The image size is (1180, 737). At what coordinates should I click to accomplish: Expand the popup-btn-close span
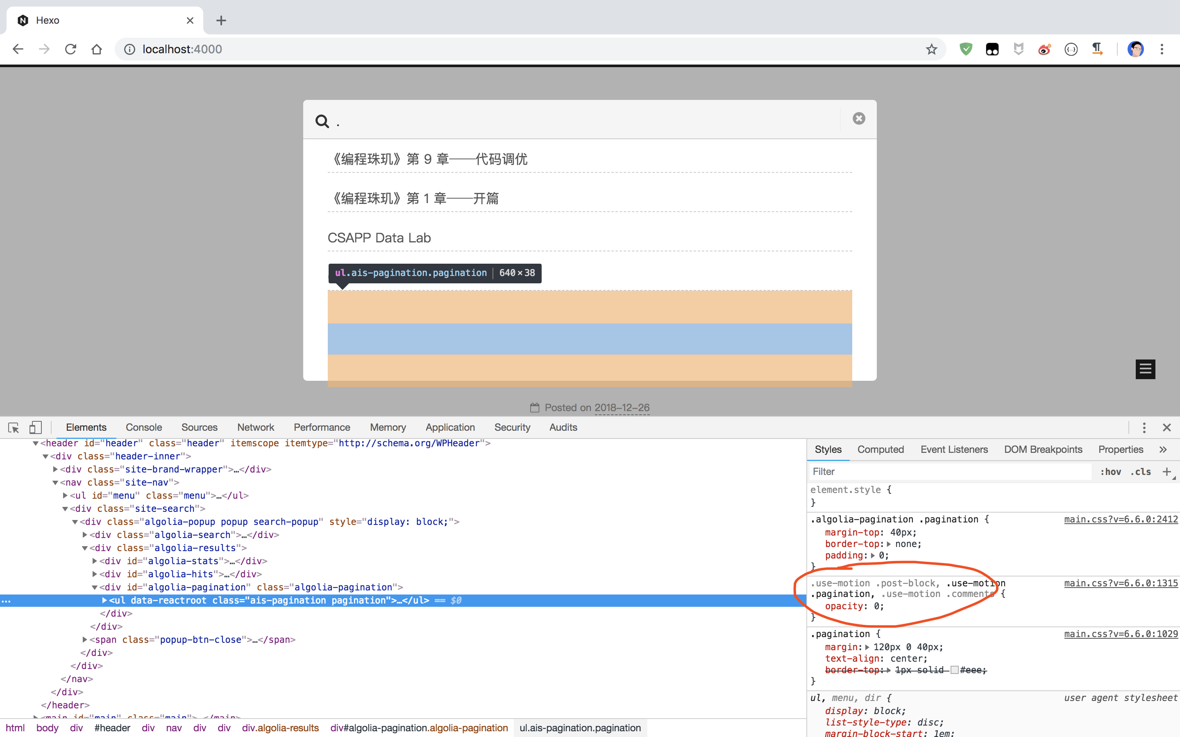pyautogui.click(x=85, y=640)
